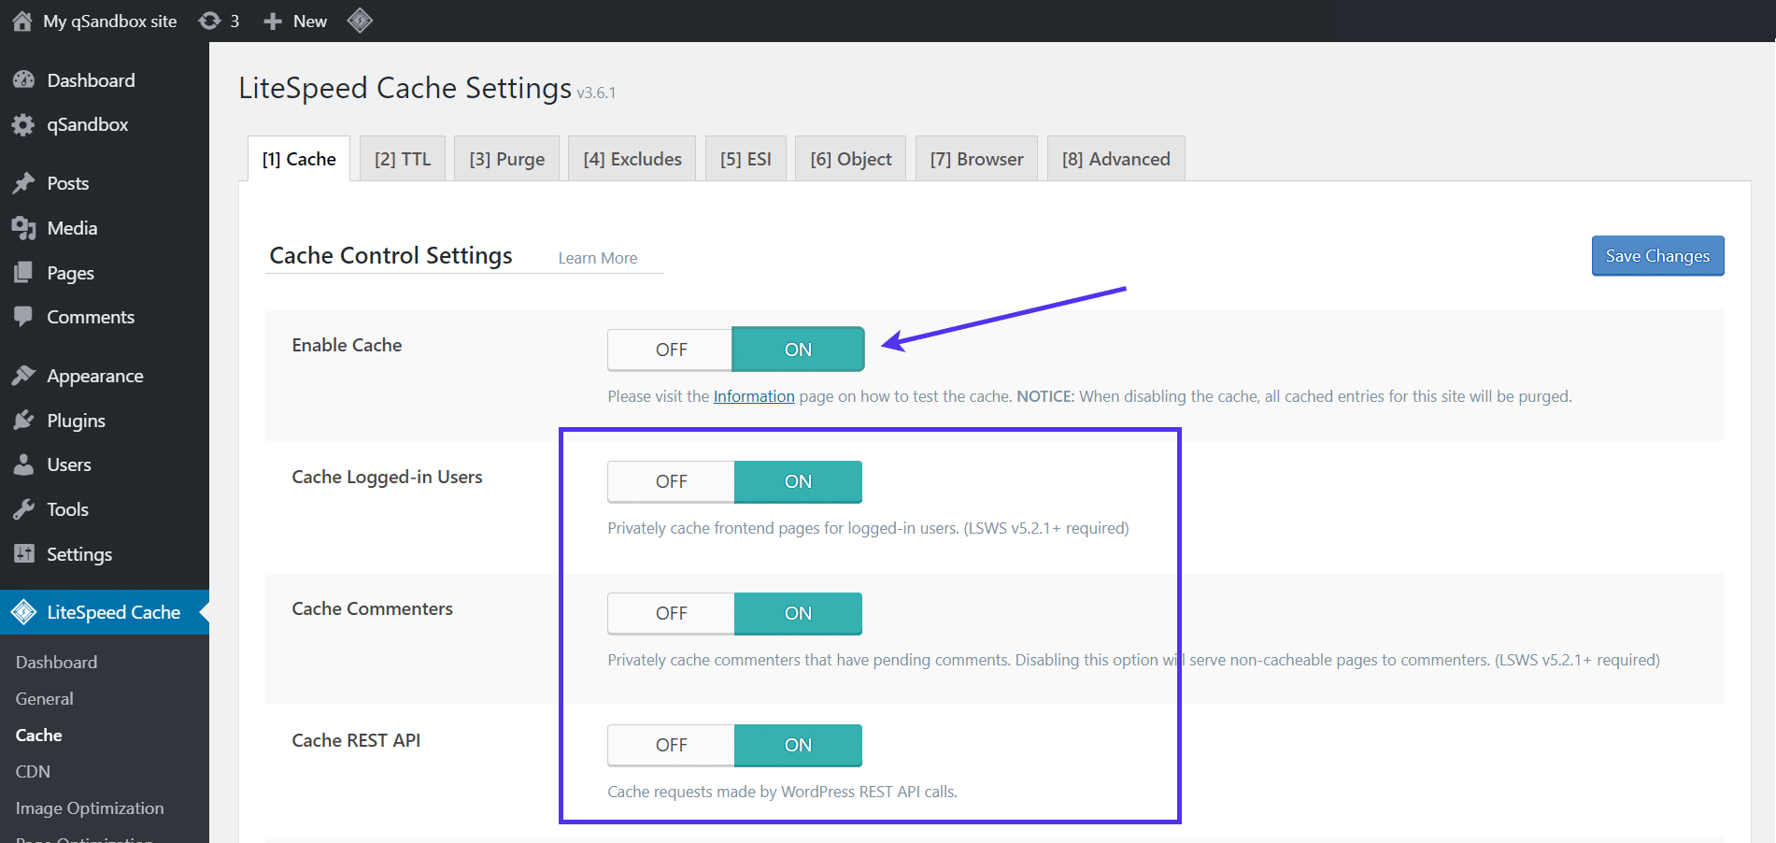Click the Save Changes button

(x=1656, y=255)
